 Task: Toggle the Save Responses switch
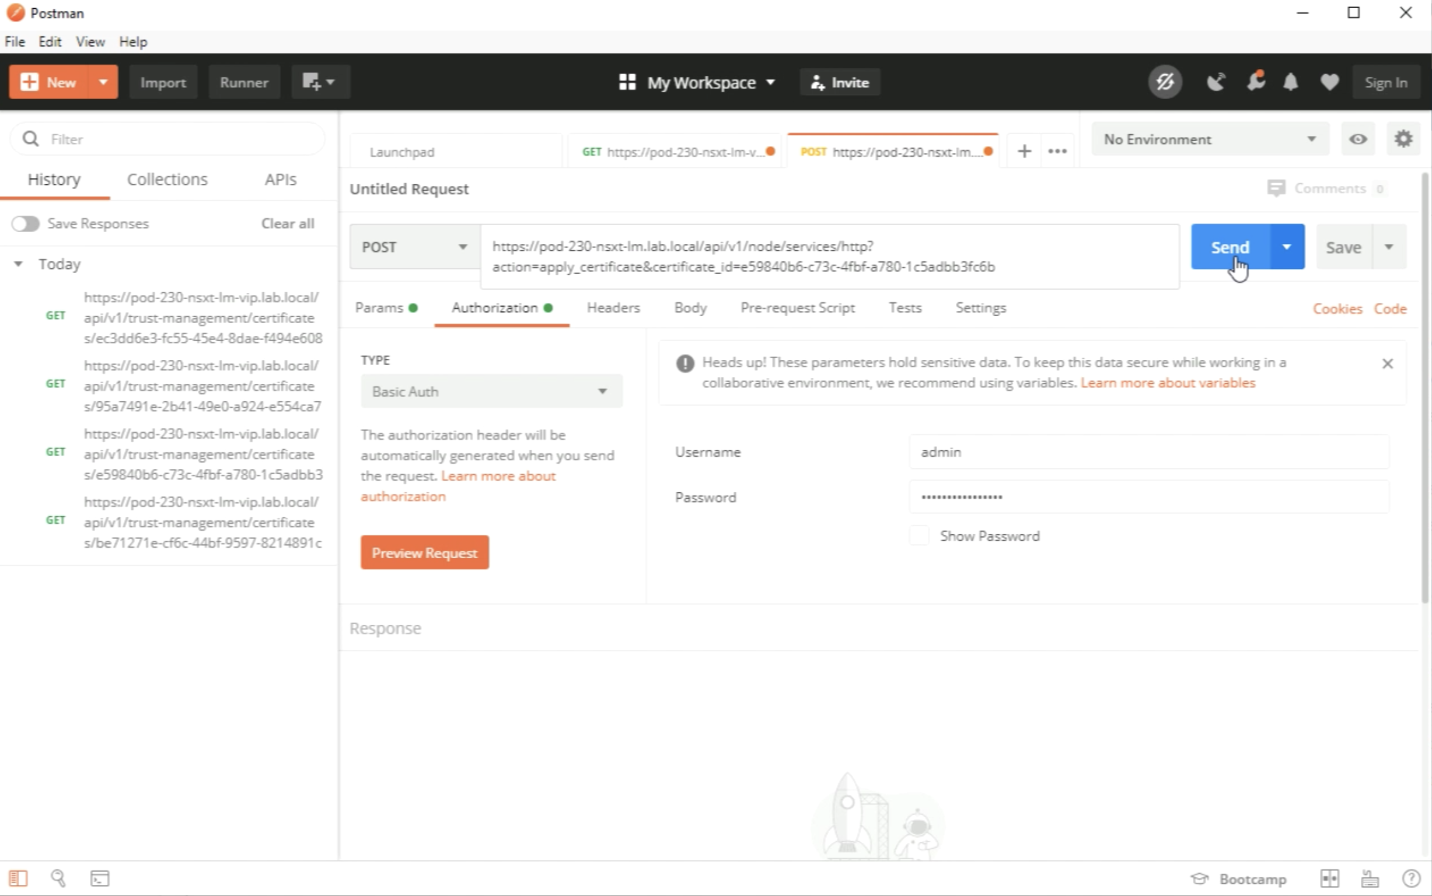click(x=26, y=223)
